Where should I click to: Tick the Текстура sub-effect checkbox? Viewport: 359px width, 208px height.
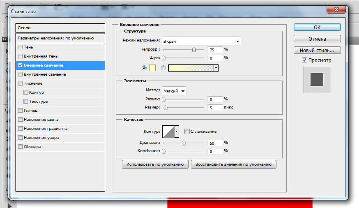[25, 101]
